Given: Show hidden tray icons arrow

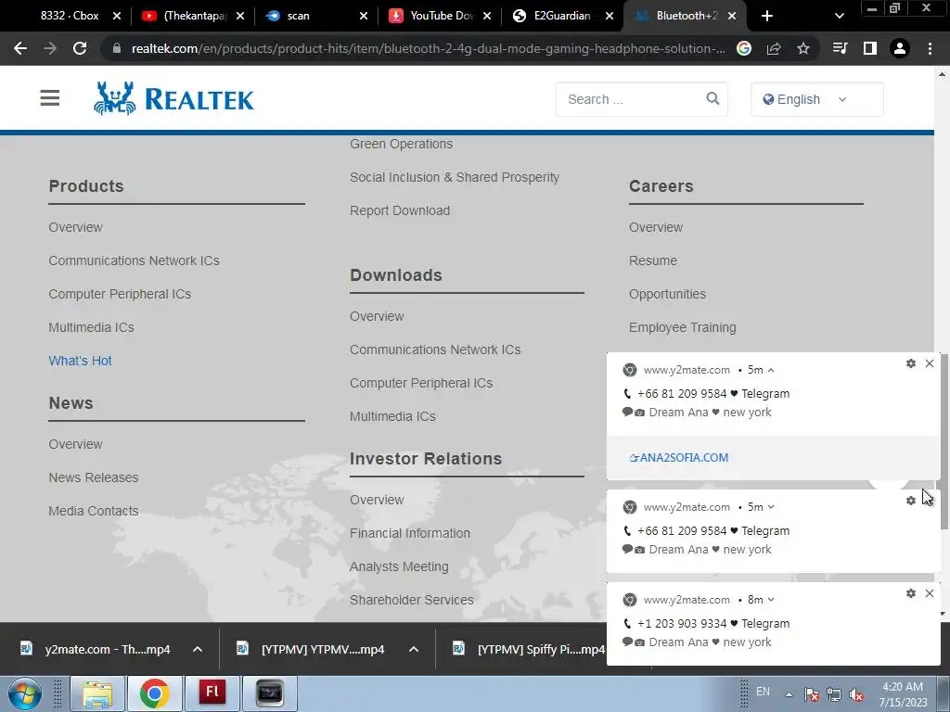Looking at the screenshot, I should (x=789, y=694).
